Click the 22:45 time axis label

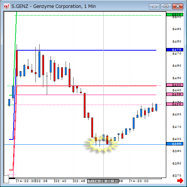click(80, 181)
